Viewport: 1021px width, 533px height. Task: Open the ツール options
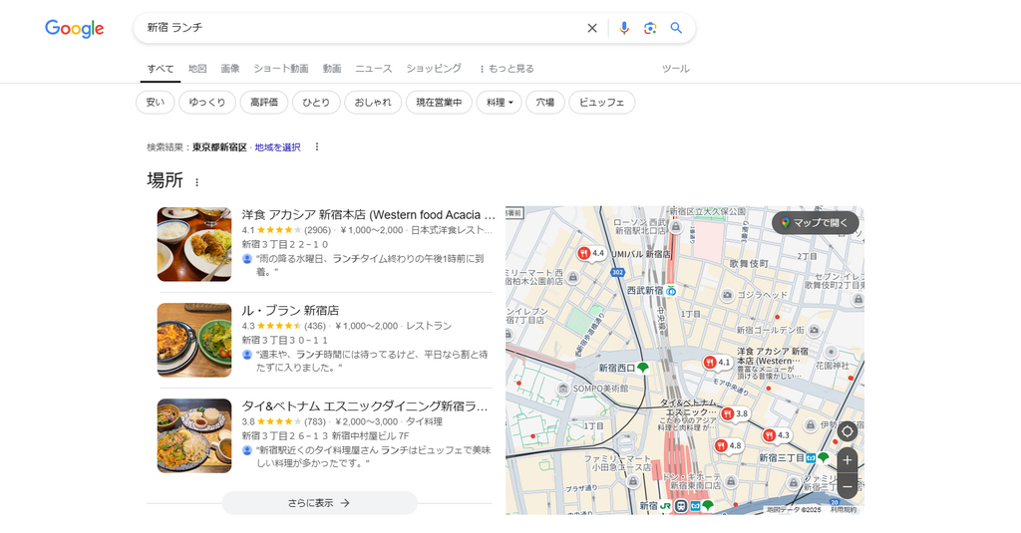point(675,69)
